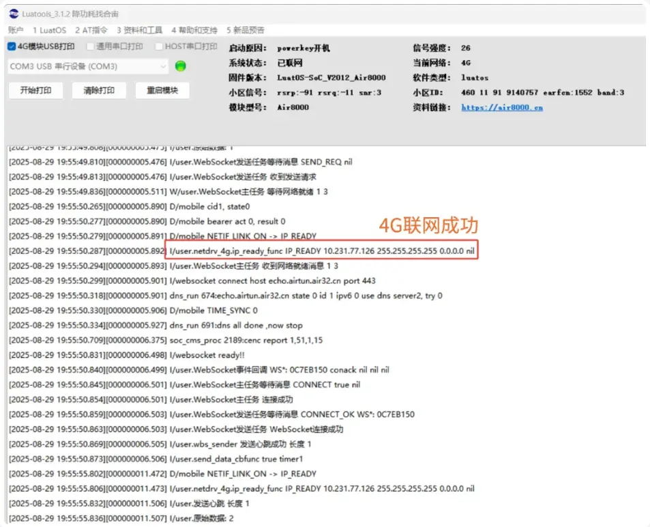Open the https://air8000.cn link
650x527 pixels.
[502, 107]
